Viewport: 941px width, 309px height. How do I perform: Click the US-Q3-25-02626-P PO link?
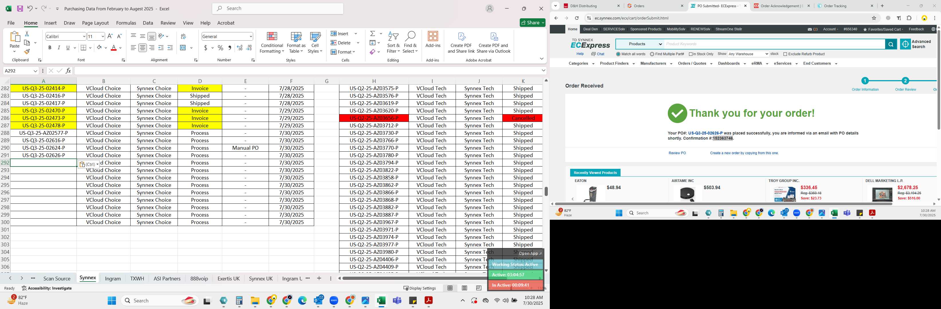pyautogui.click(x=705, y=133)
